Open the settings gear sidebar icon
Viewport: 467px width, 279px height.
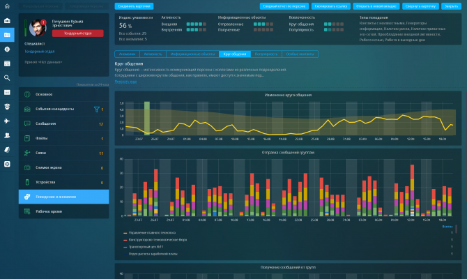click(x=7, y=164)
